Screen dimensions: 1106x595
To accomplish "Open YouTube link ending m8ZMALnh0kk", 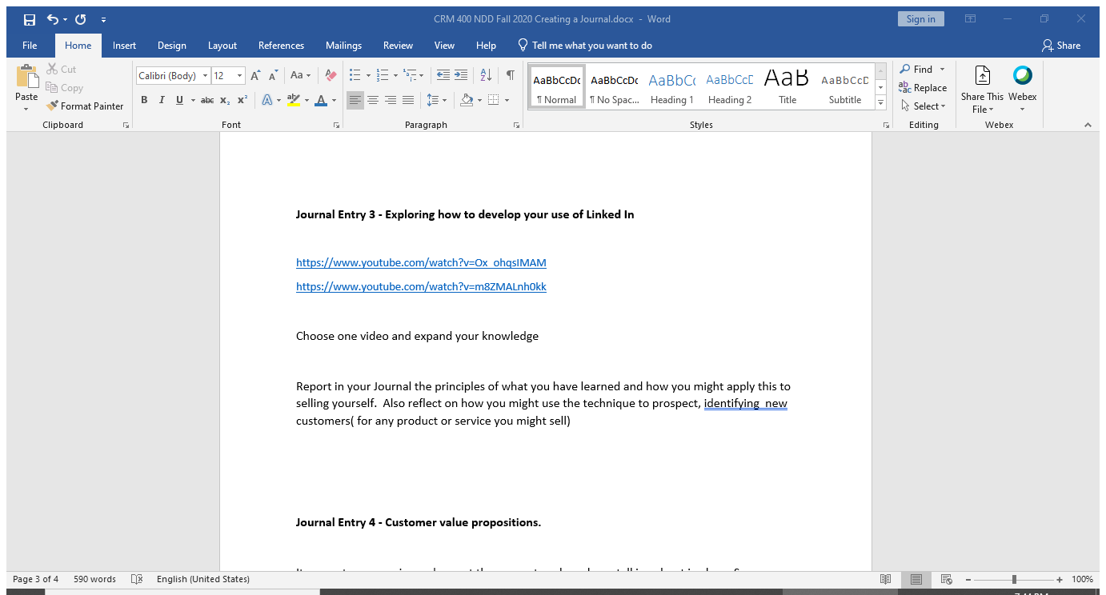I will (x=421, y=286).
